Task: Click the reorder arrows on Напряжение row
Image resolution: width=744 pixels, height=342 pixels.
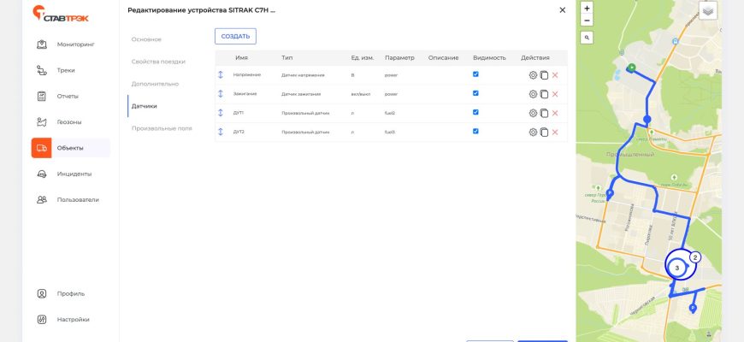Action: pyautogui.click(x=221, y=75)
